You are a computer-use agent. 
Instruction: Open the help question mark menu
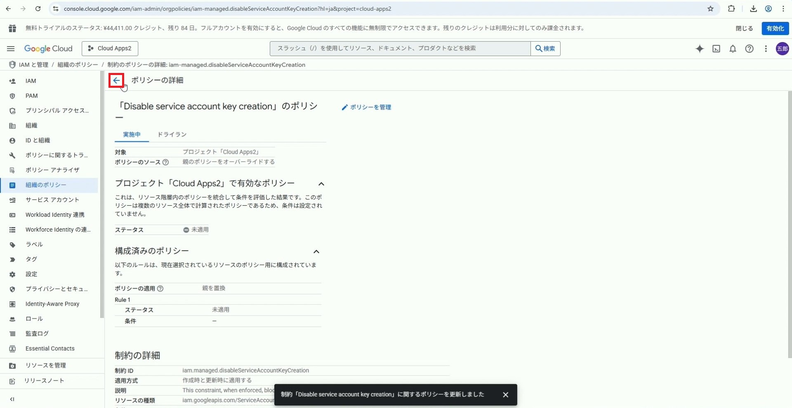(x=749, y=49)
